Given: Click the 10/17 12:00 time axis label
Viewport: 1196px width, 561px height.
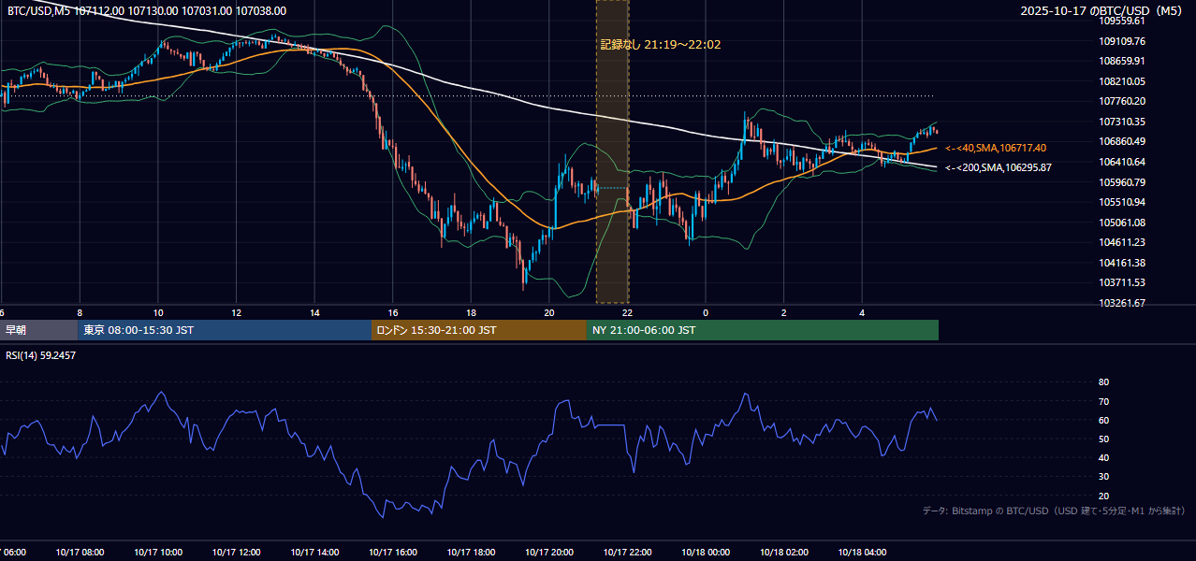Looking at the screenshot, I should point(236,553).
